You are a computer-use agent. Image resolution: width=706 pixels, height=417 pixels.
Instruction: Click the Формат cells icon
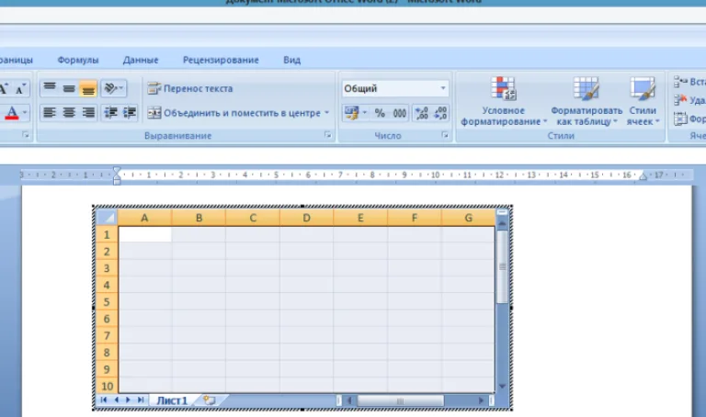[x=680, y=118]
